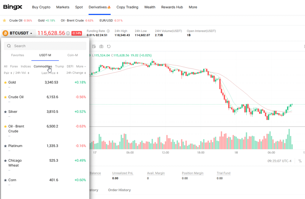Click the BingX logo
Viewport: 305px width, 199px height.
click(13, 7)
